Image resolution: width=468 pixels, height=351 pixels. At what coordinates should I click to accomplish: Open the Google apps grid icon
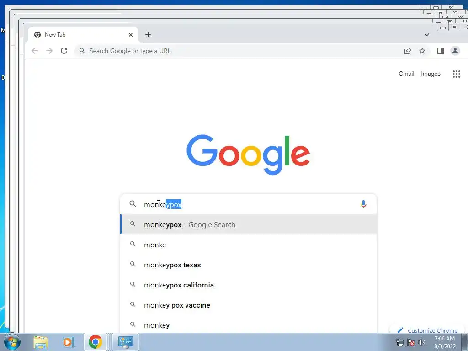[457, 74]
